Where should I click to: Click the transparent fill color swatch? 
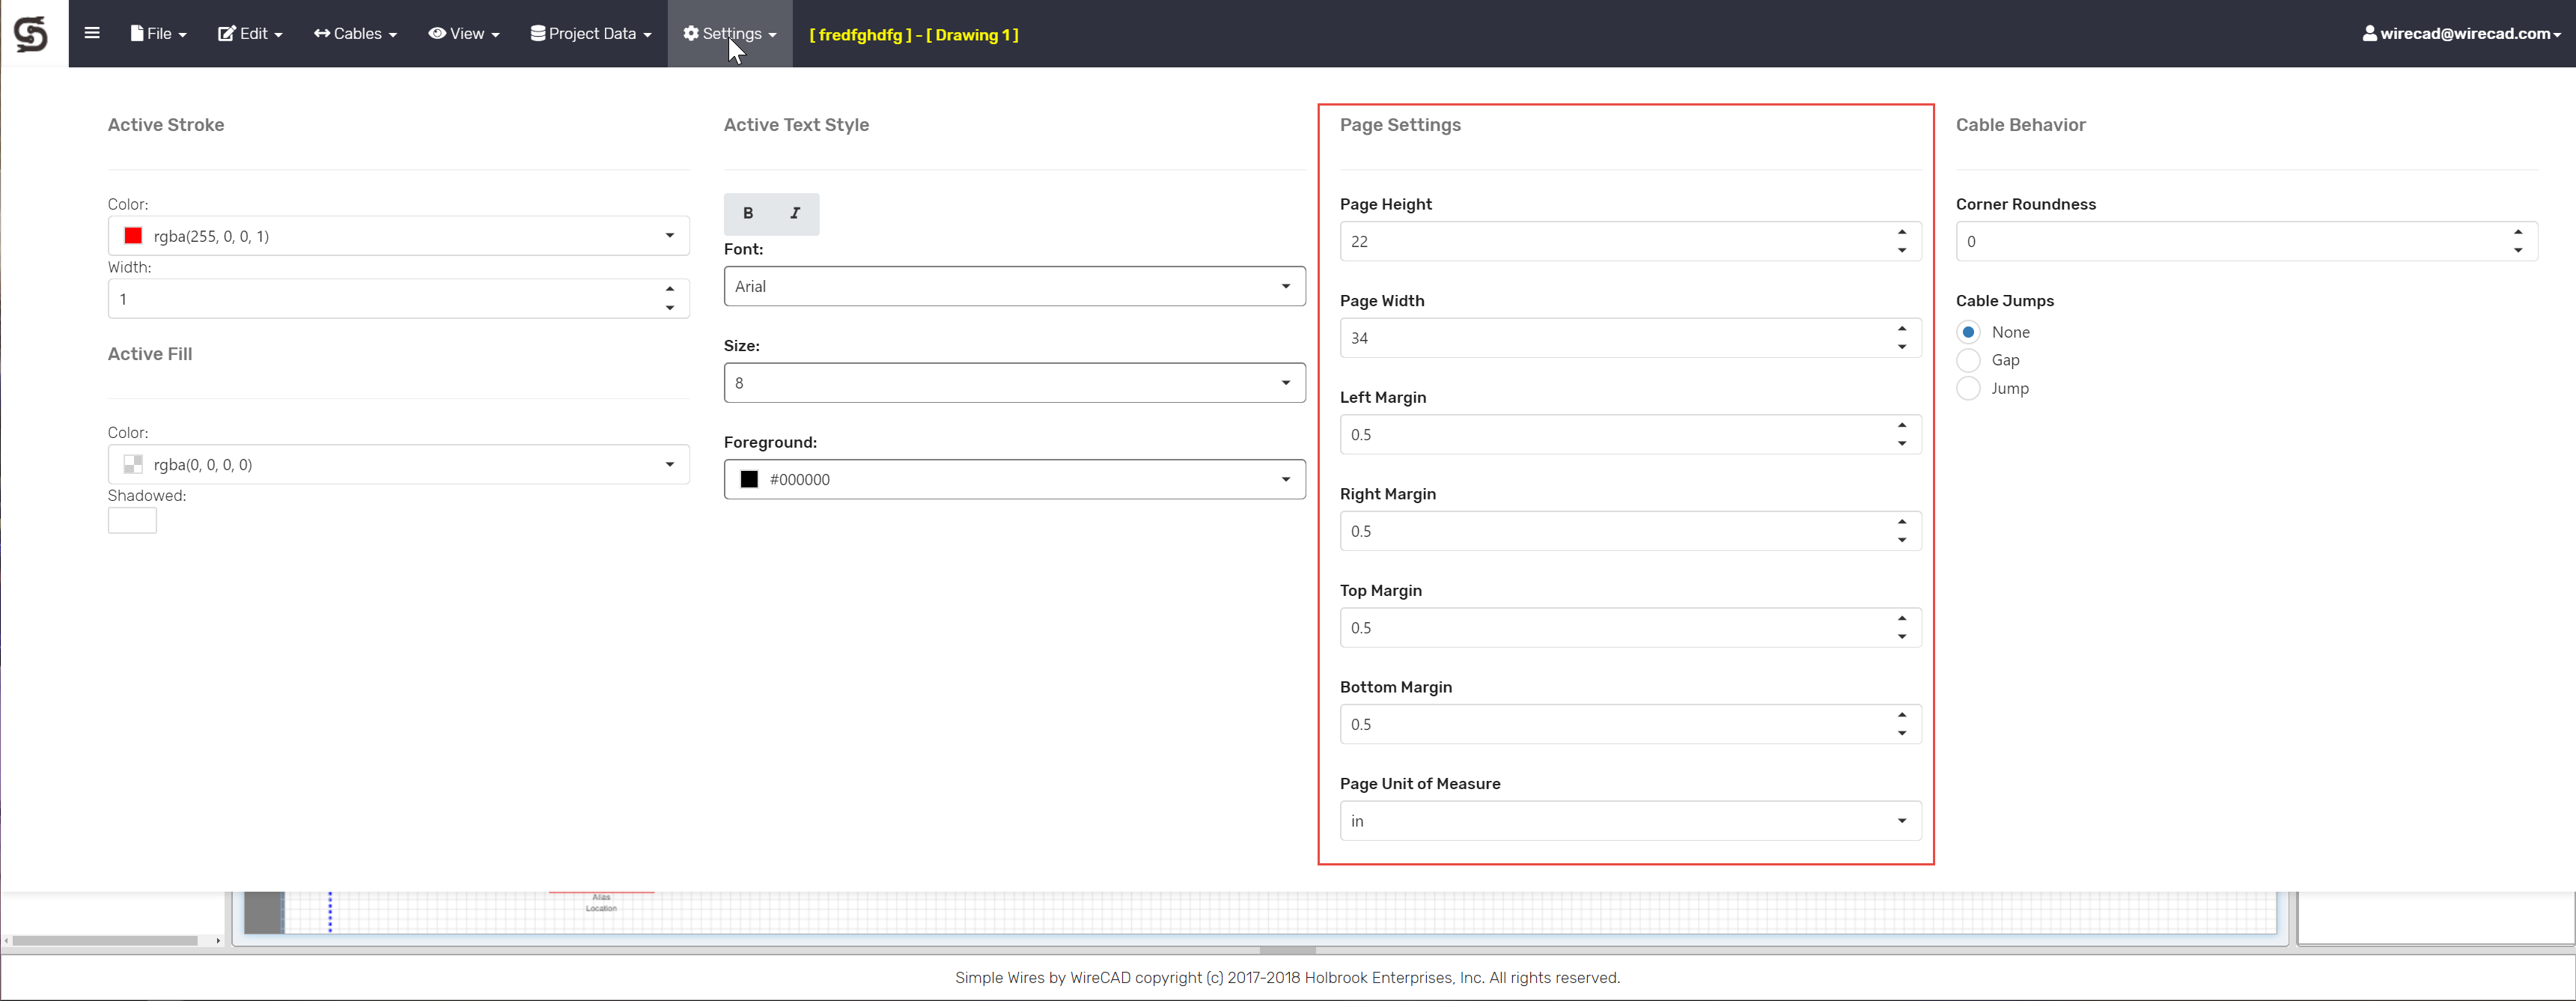tap(133, 465)
